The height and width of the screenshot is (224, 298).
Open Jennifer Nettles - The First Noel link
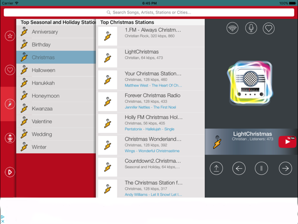pyautogui.click(x=150, y=107)
